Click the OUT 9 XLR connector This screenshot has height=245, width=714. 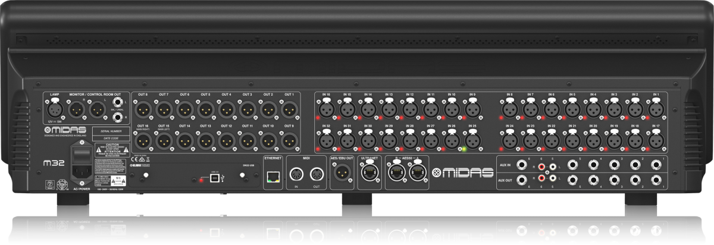[x=289, y=140]
